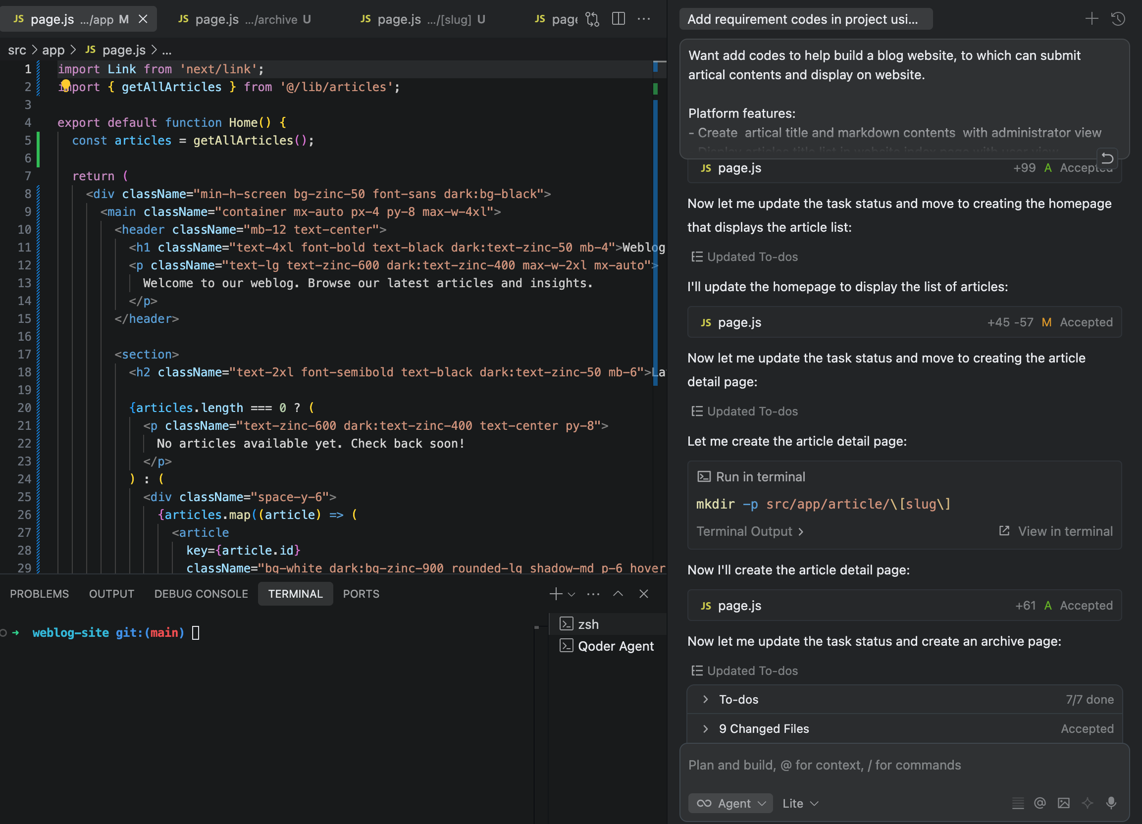Click lightbulb code action on line 2
1142x824 pixels.
[x=65, y=85]
